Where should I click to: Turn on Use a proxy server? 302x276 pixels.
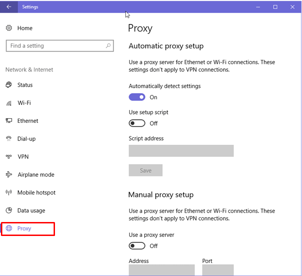pyautogui.click(x=137, y=246)
